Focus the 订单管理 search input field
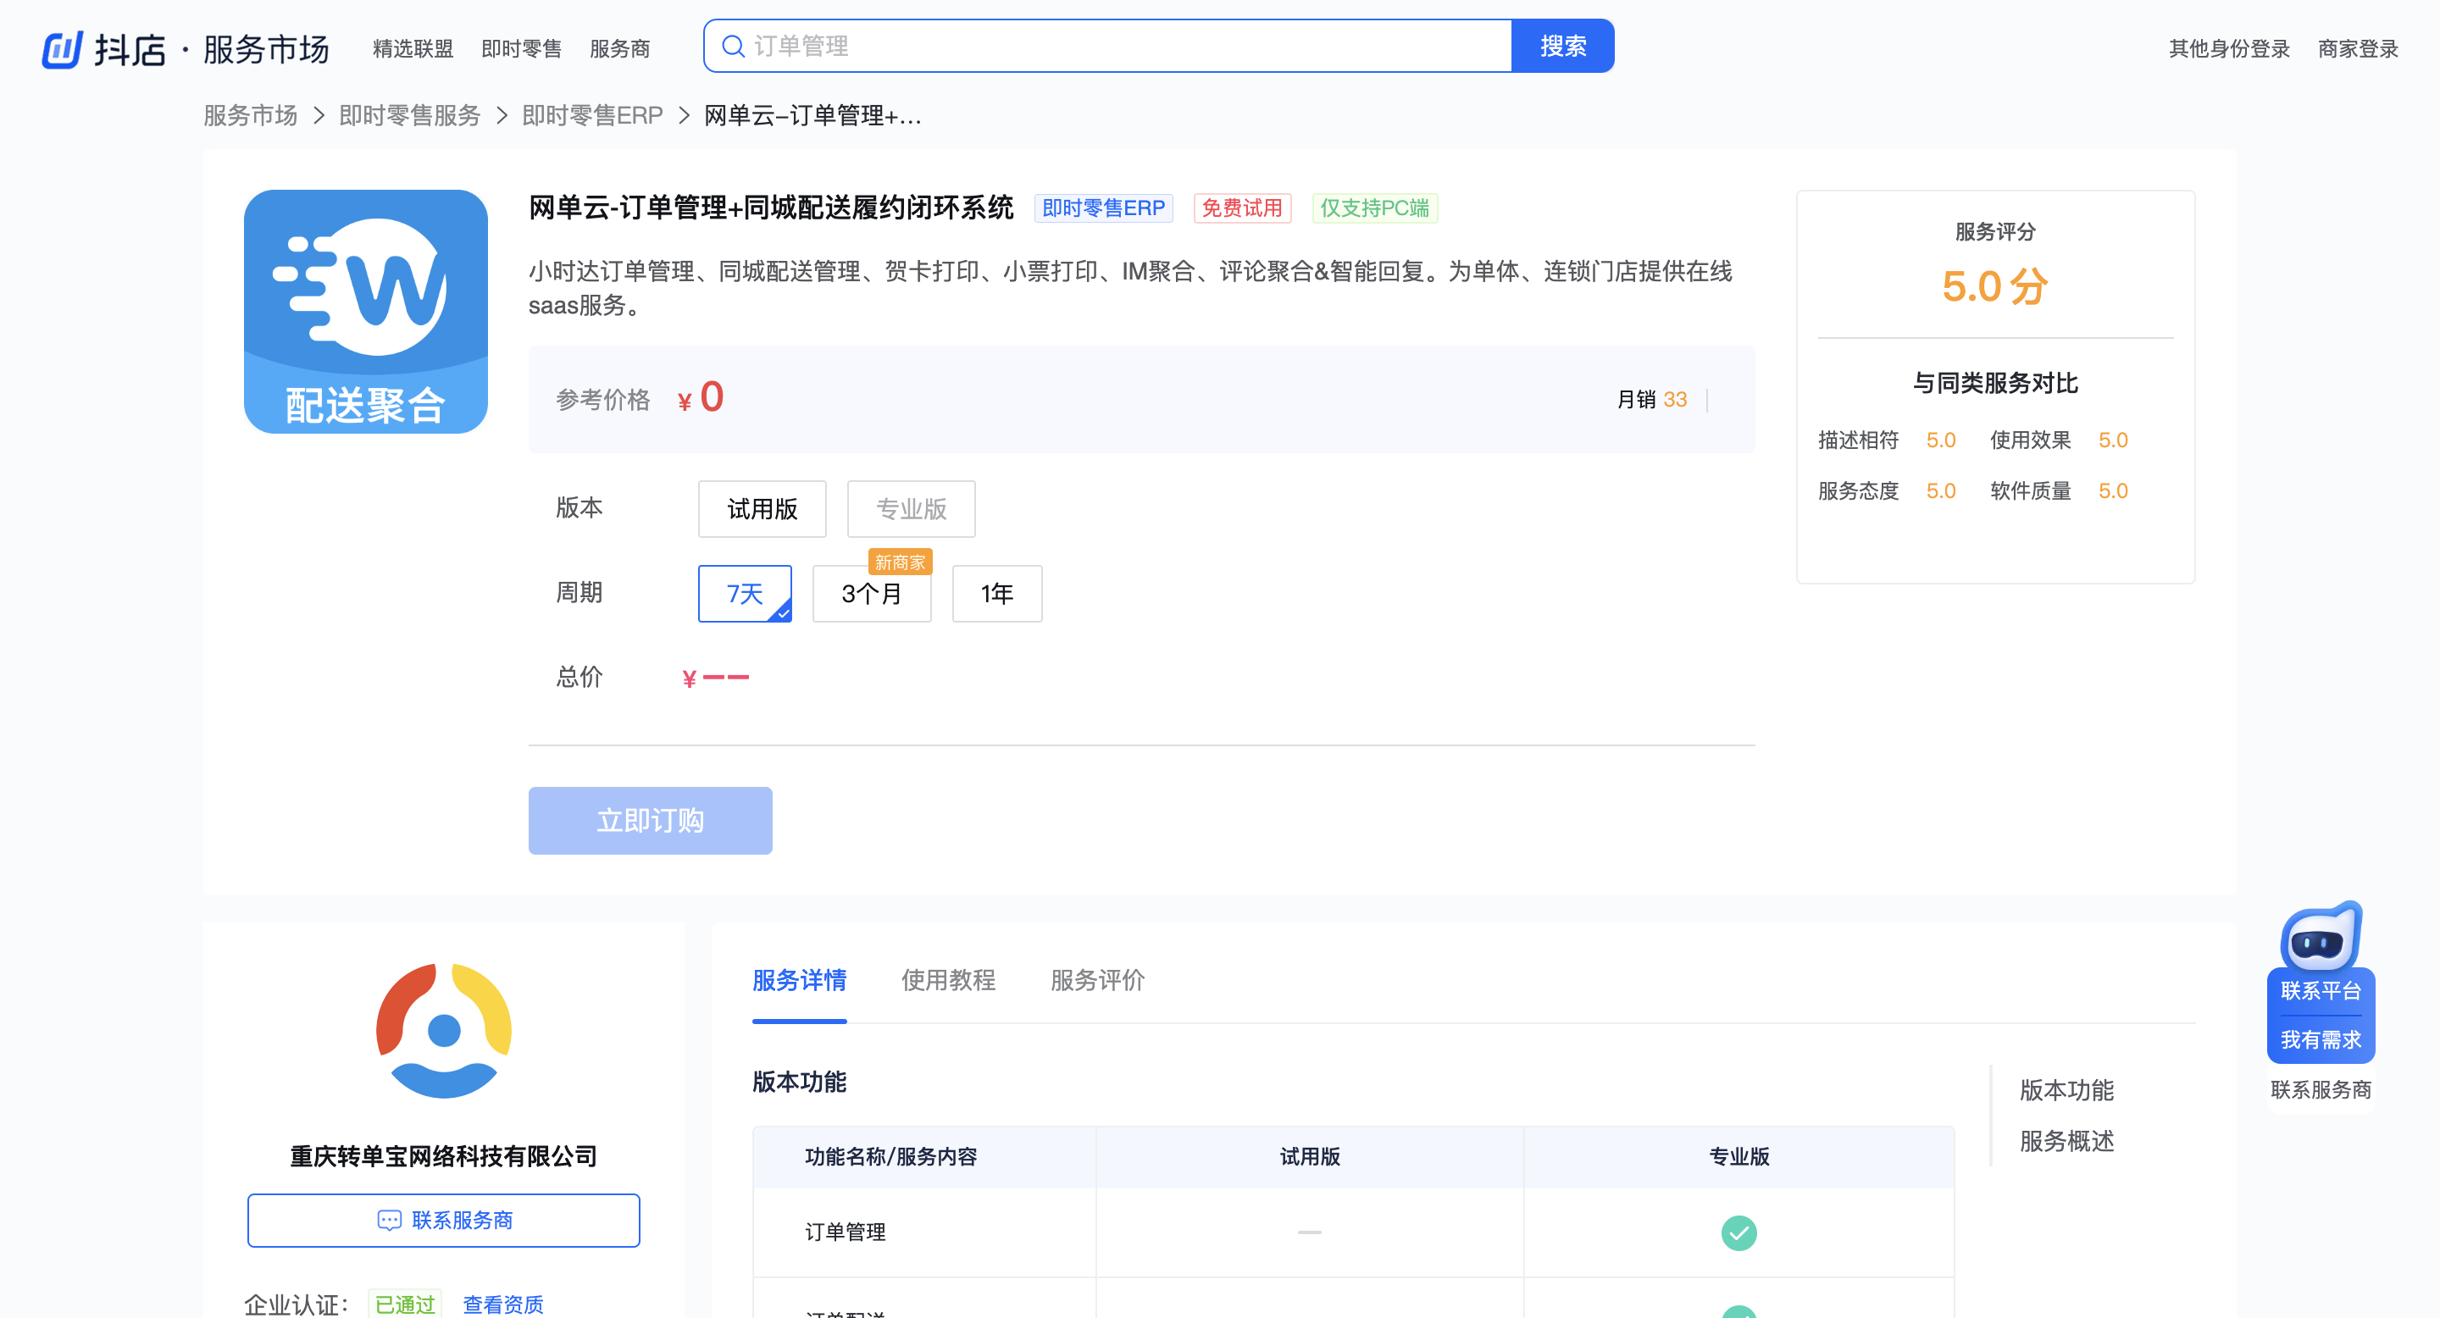 1108,47
